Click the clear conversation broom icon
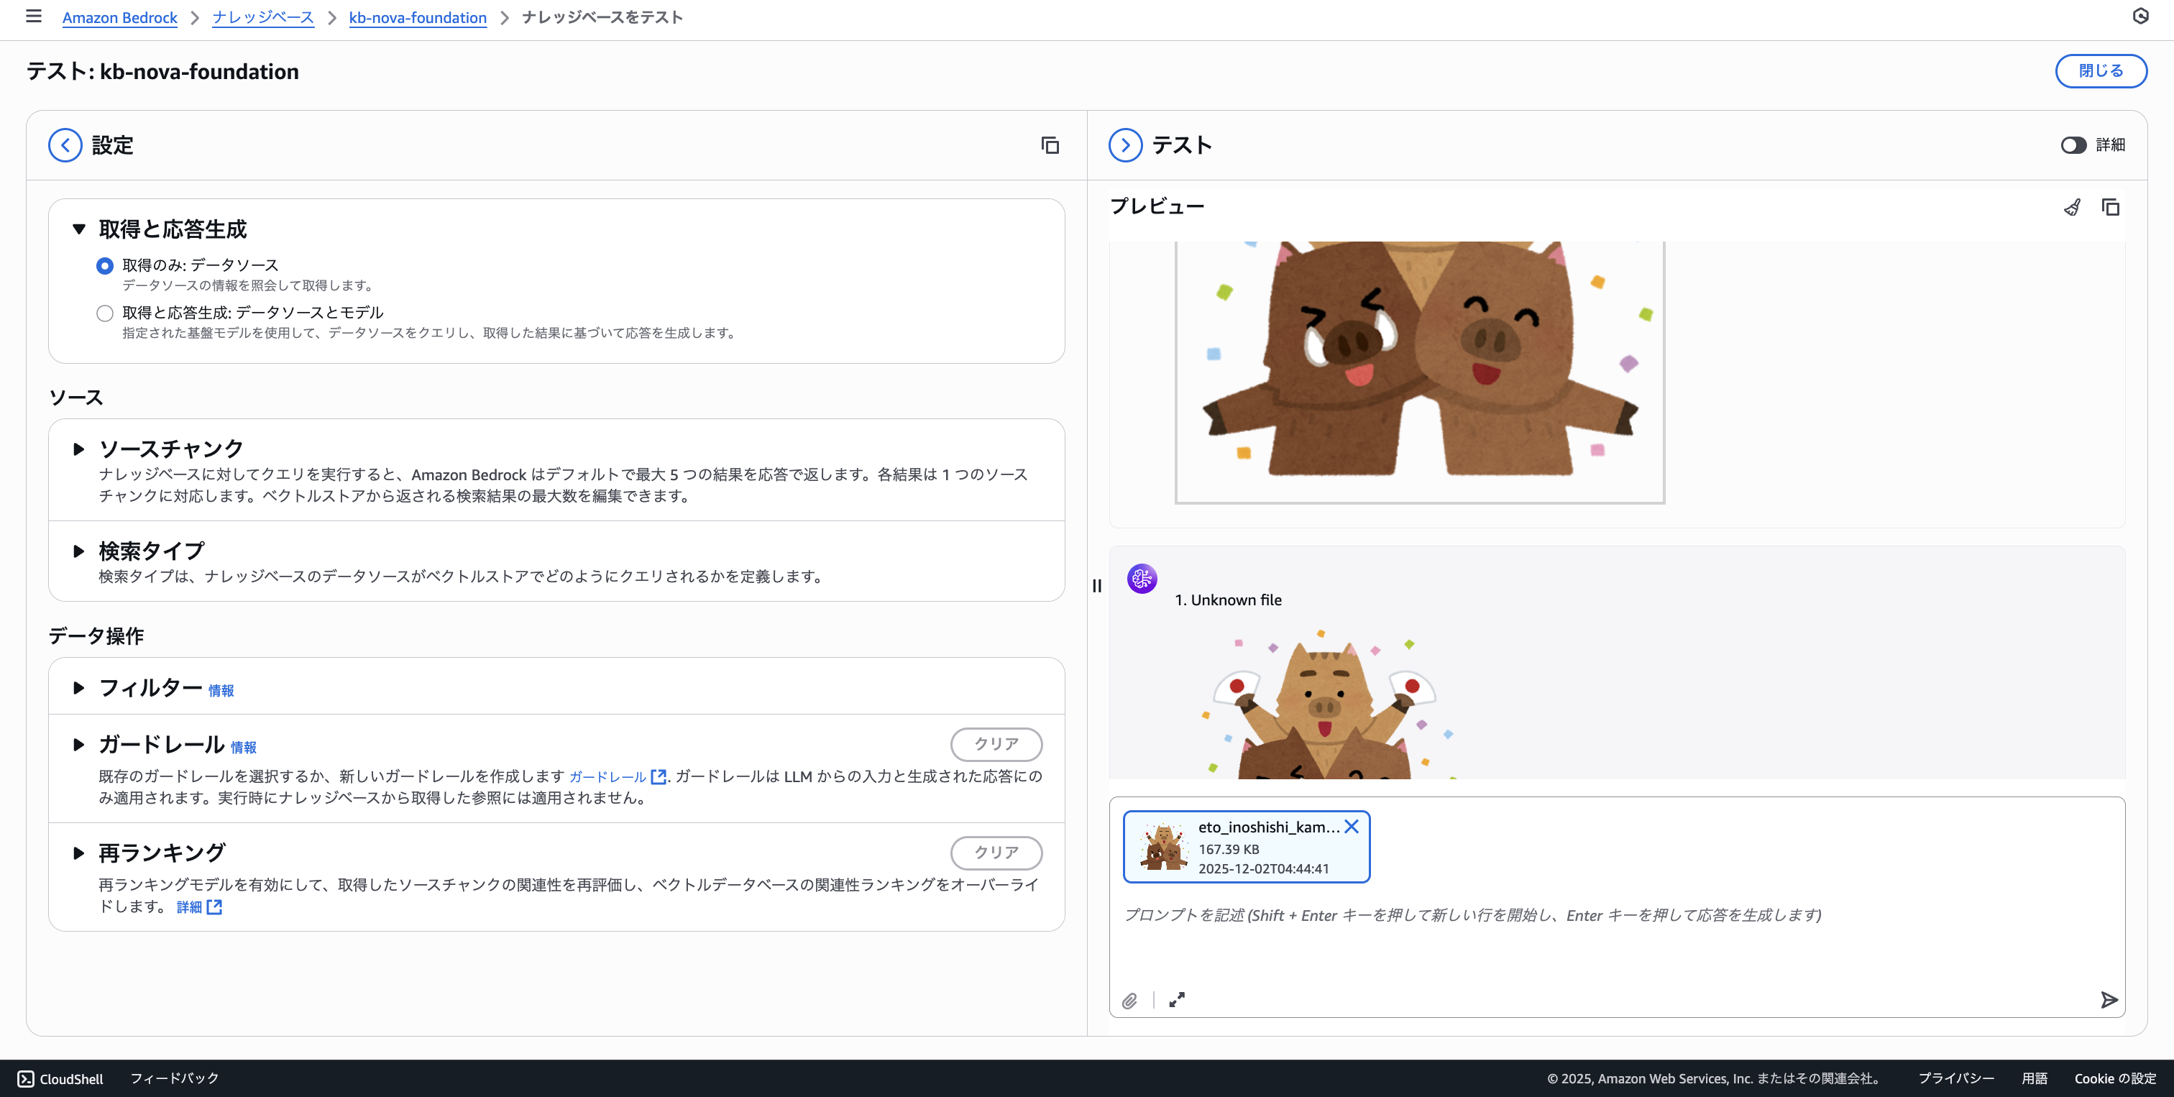The height and width of the screenshot is (1097, 2174). click(x=2072, y=208)
